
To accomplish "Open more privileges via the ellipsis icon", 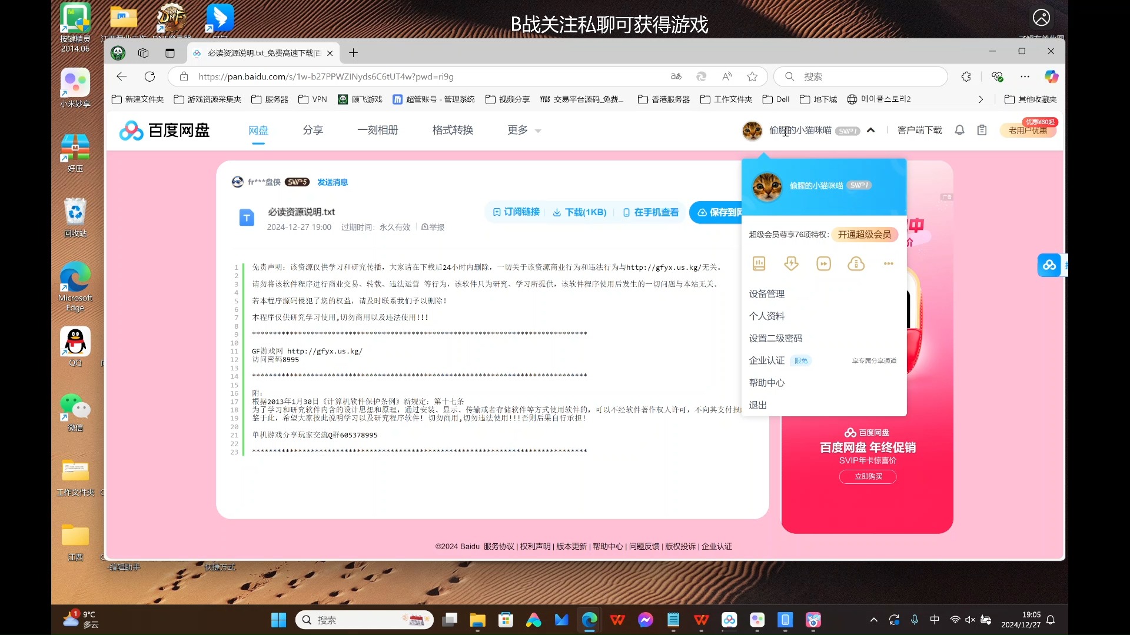I will click(x=889, y=263).
